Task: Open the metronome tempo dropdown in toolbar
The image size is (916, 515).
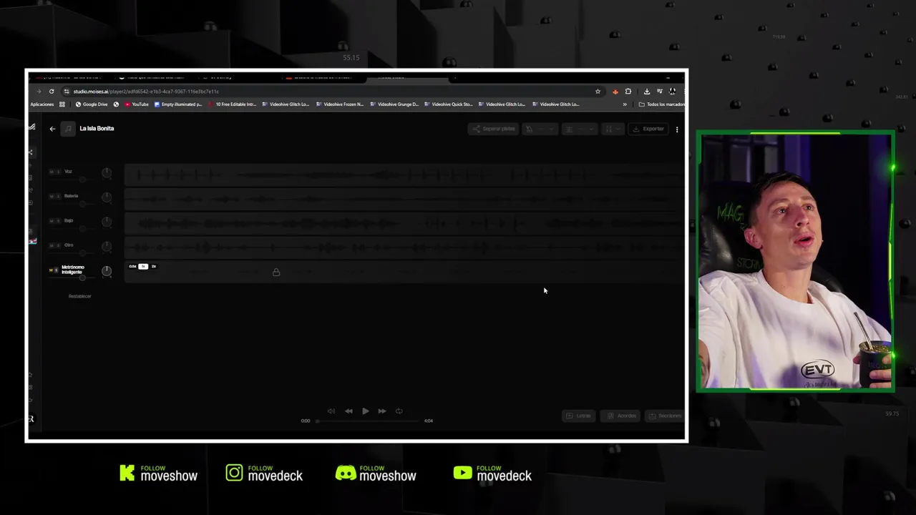Action: 540,129
